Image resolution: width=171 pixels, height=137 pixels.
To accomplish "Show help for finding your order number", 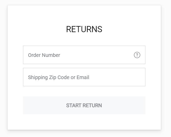I will [x=137, y=55].
